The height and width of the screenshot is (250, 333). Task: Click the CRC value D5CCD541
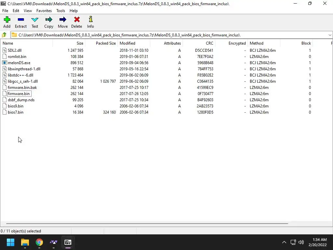(204, 50)
